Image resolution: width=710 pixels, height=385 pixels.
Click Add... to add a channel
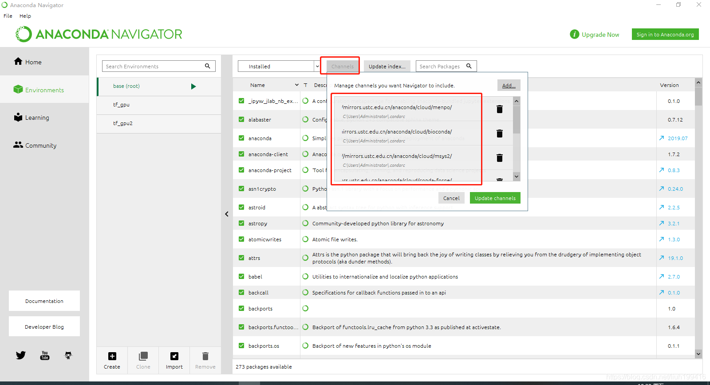point(509,85)
